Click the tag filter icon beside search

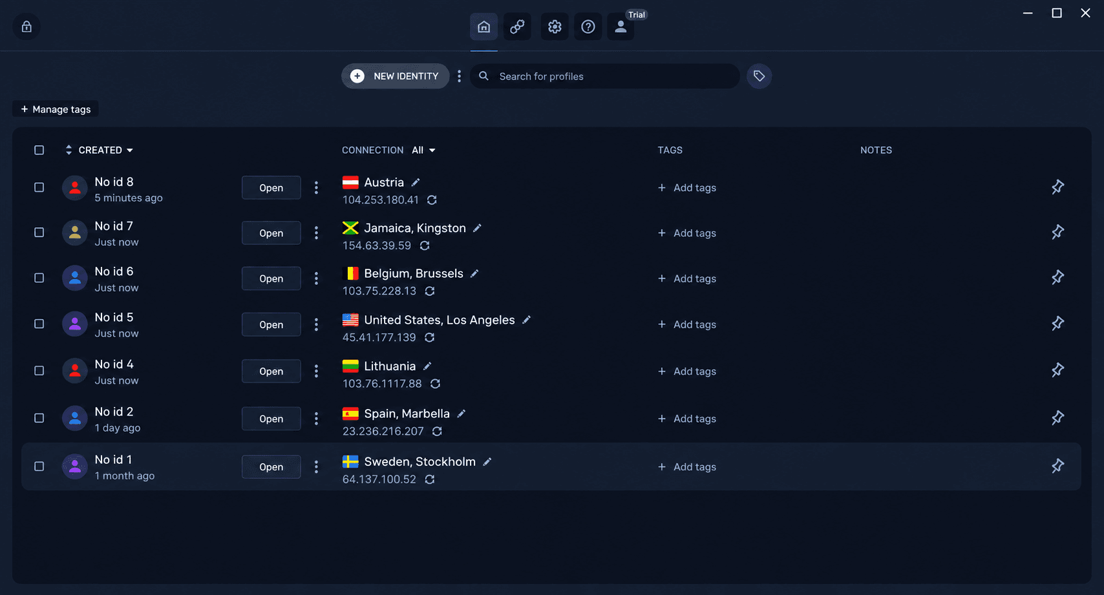(x=759, y=76)
